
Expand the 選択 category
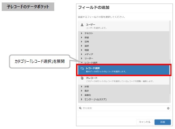[124, 46]
